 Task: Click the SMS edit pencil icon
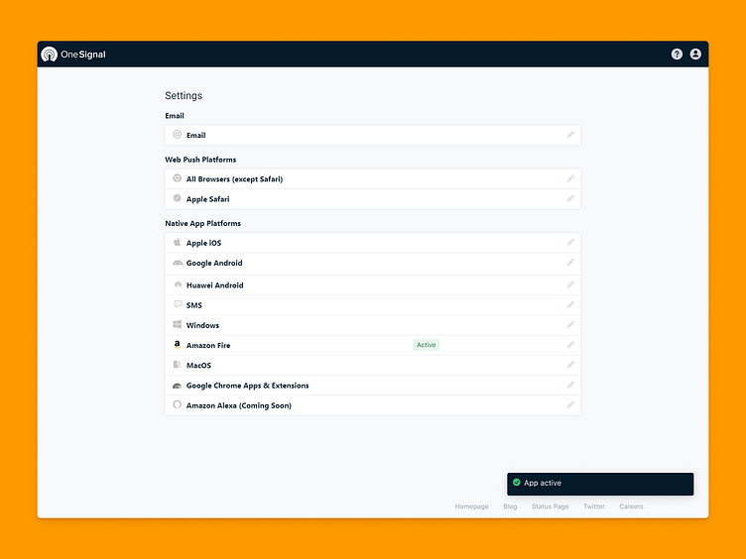pyautogui.click(x=570, y=304)
